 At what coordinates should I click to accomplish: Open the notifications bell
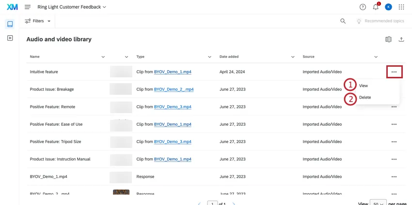(x=376, y=7)
